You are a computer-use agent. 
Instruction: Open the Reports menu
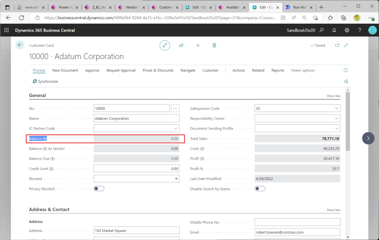[278, 70]
